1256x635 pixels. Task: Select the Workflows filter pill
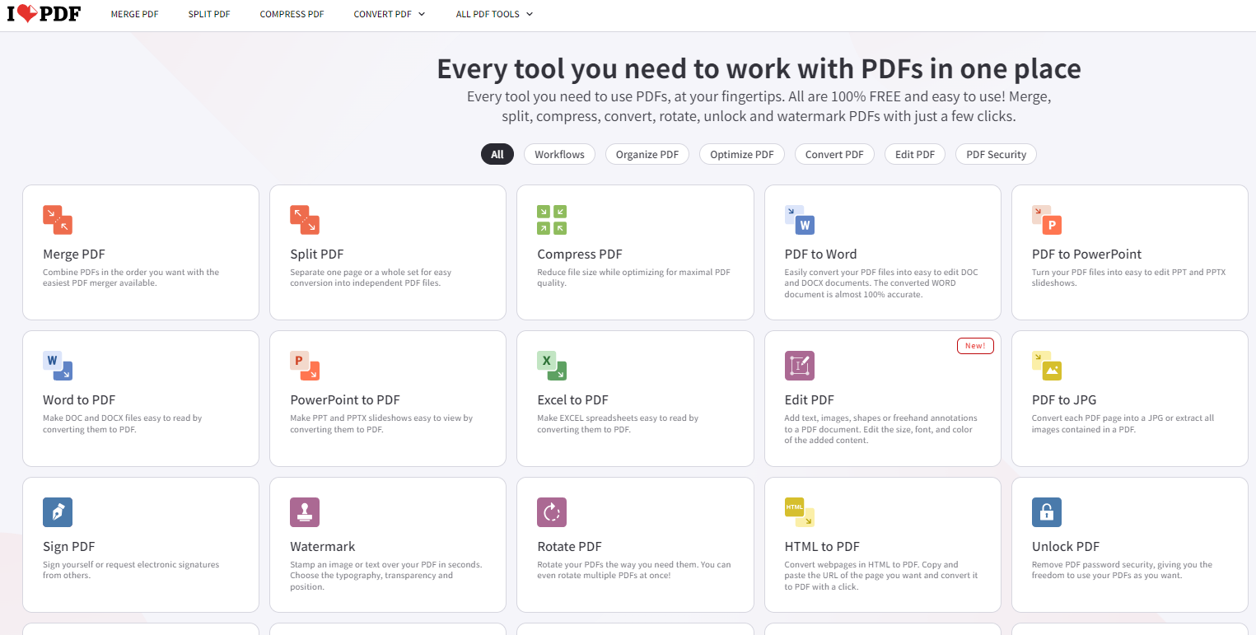pos(559,154)
